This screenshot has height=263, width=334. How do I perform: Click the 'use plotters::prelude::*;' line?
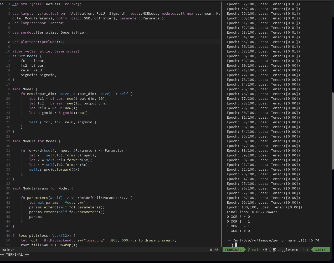coord(39,42)
